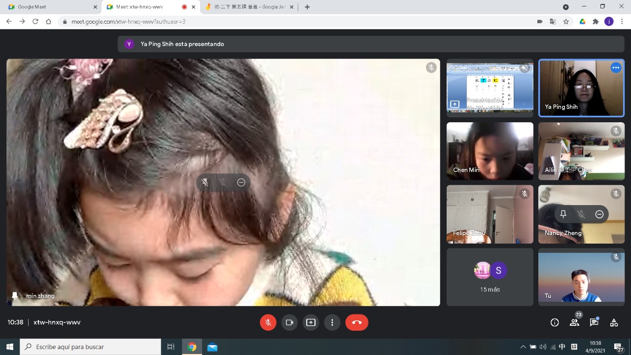The width and height of the screenshot is (631, 355).
Task: Click the "15 más" participants tile
Action: point(490,277)
